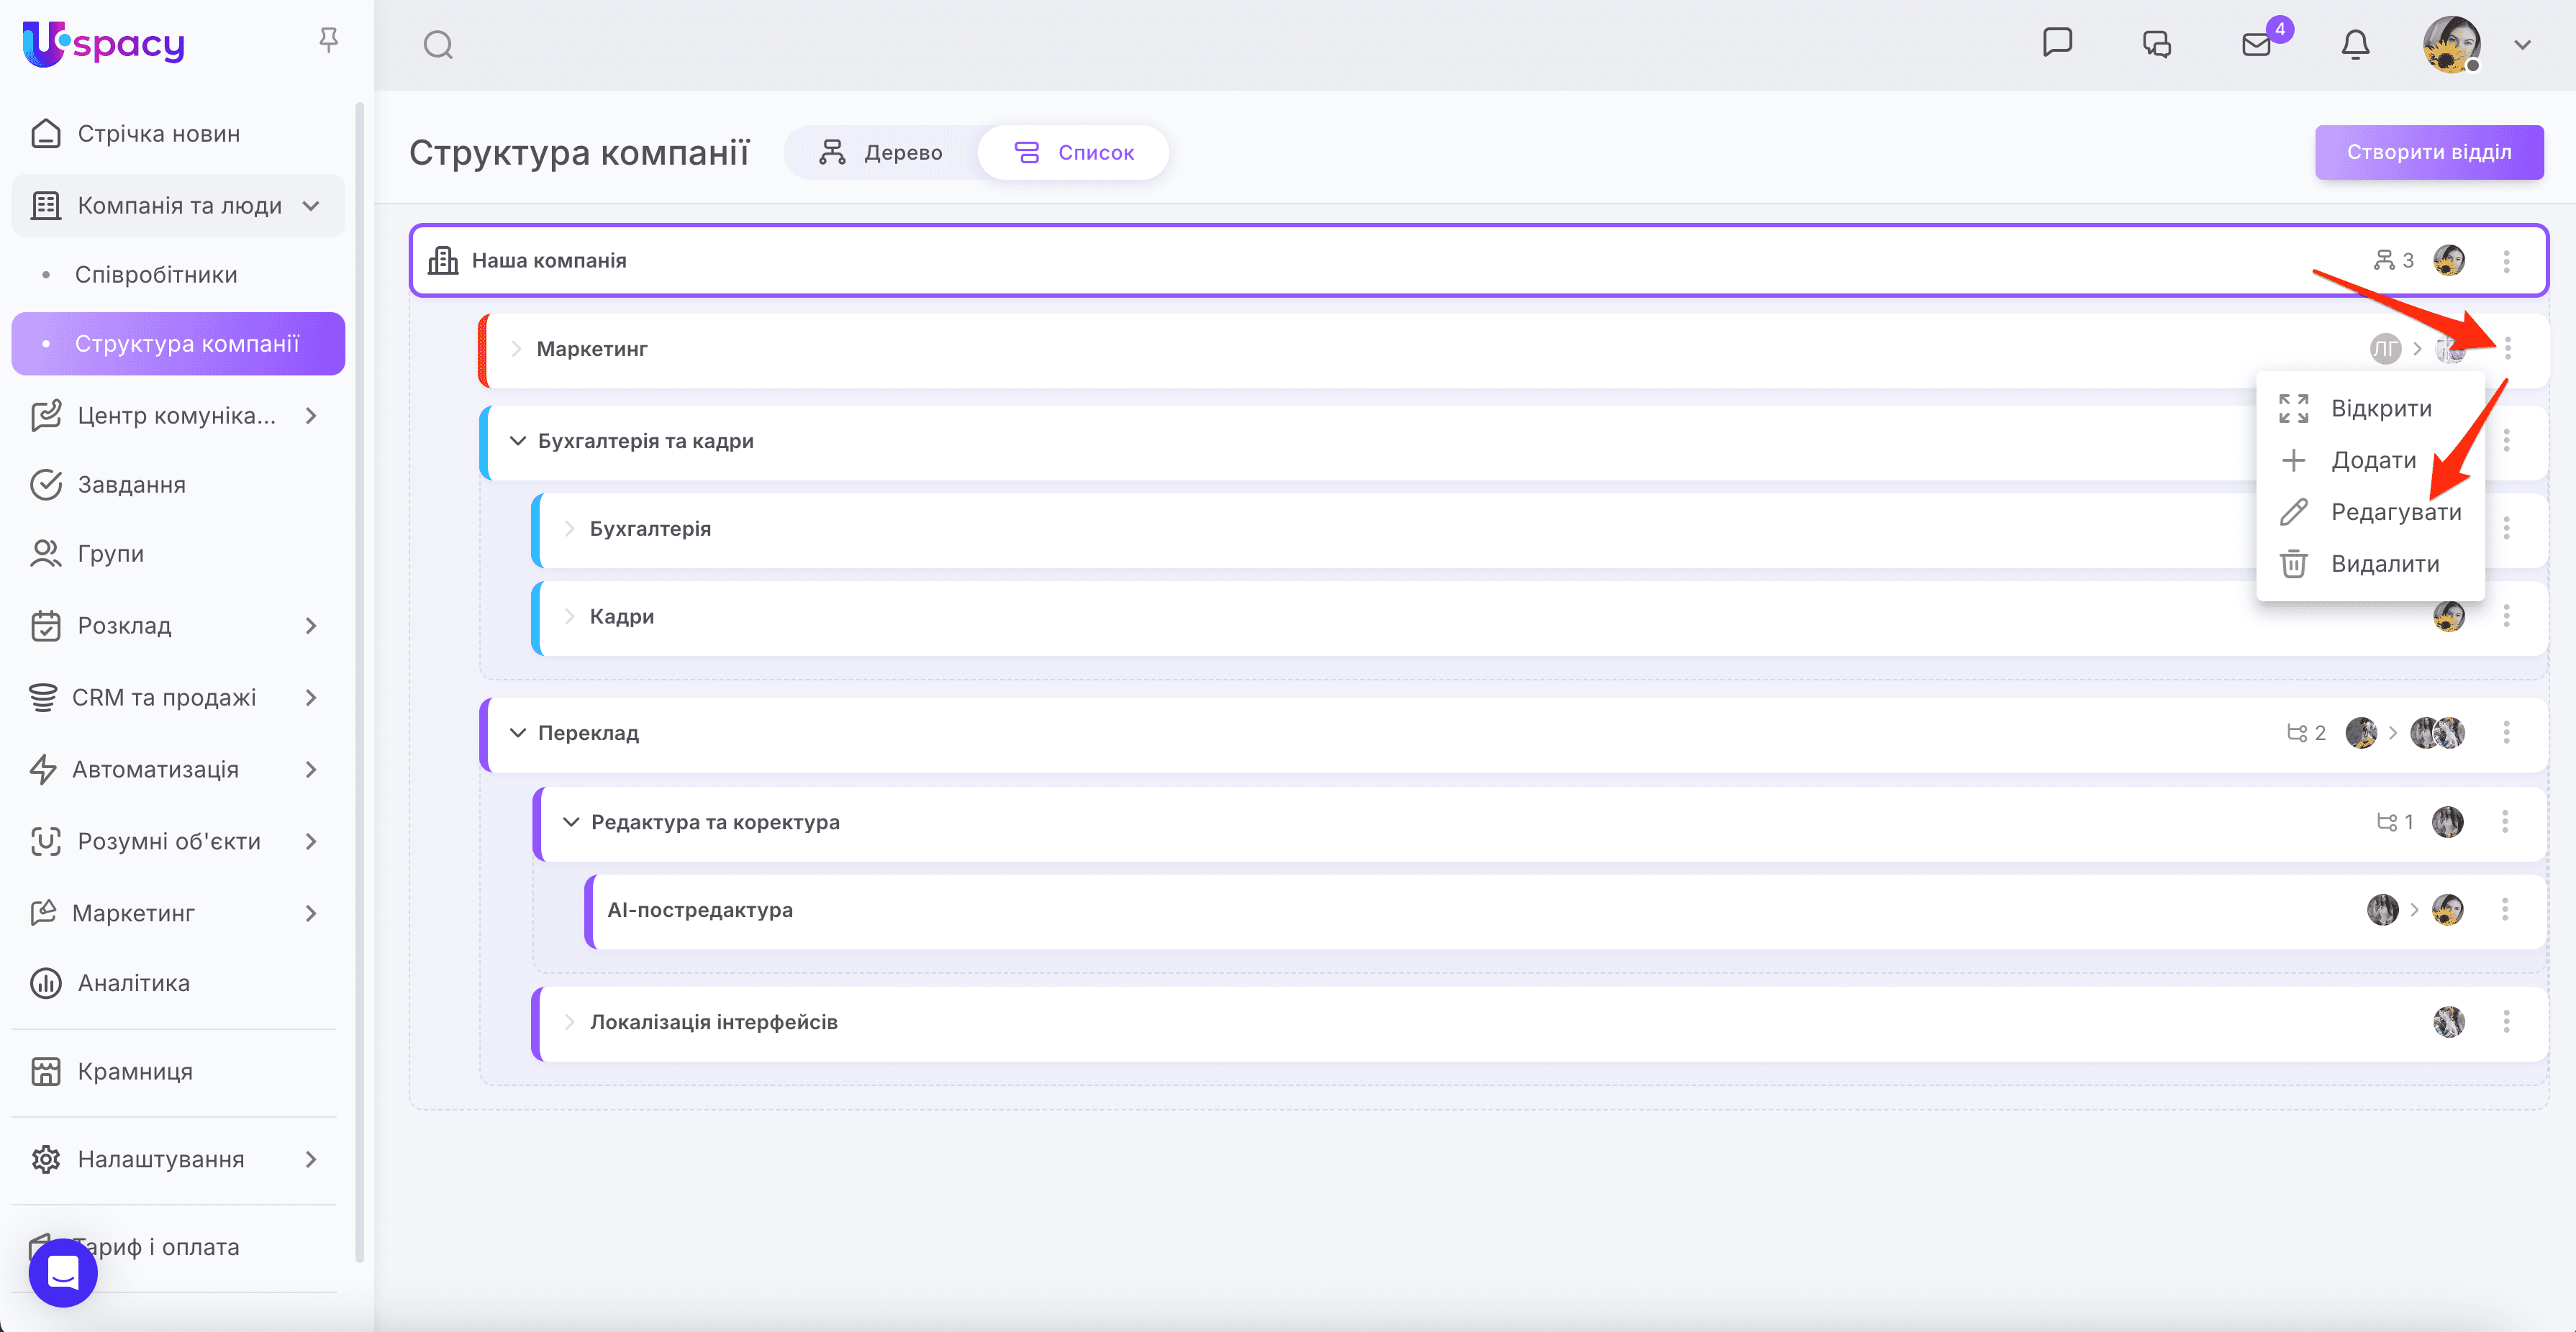Click the sidebar vertical scrollbar
This screenshot has height=1332, width=2576.
359,680
